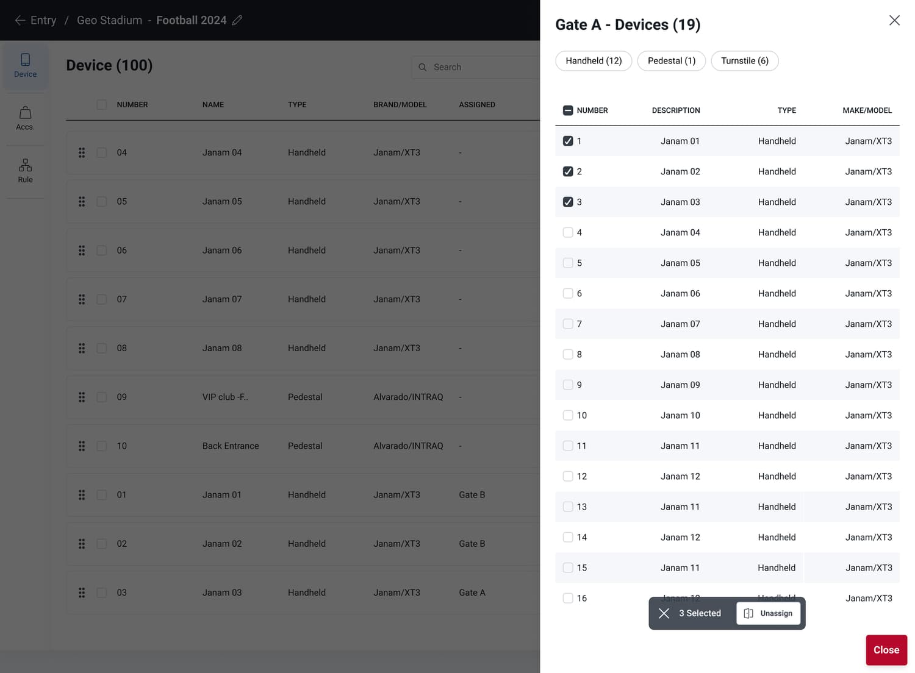This screenshot has height=673, width=915.
Task: Grab the drag handle on Back Entrance row
Action: (x=82, y=446)
